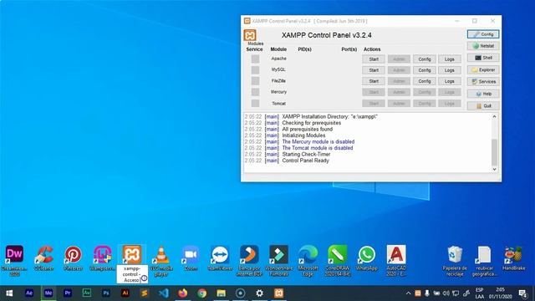Open the Netstat tool
The height and width of the screenshot is (301, 535).
click(483, 46)
